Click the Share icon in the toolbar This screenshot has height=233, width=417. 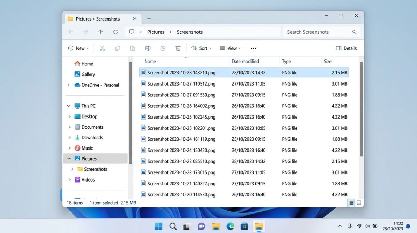point(163,48)
